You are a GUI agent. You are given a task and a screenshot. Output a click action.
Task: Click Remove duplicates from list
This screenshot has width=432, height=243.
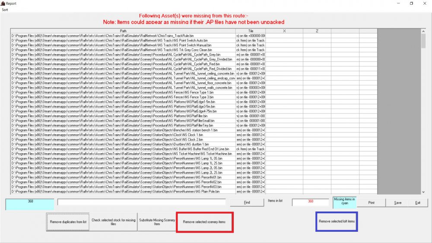(68, 222)
